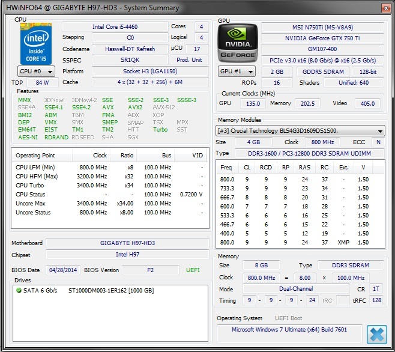Image resolution: width=395 pixels, height=352 pixels.
Task: Click the Turbo feature label
Action: point(160,130)
